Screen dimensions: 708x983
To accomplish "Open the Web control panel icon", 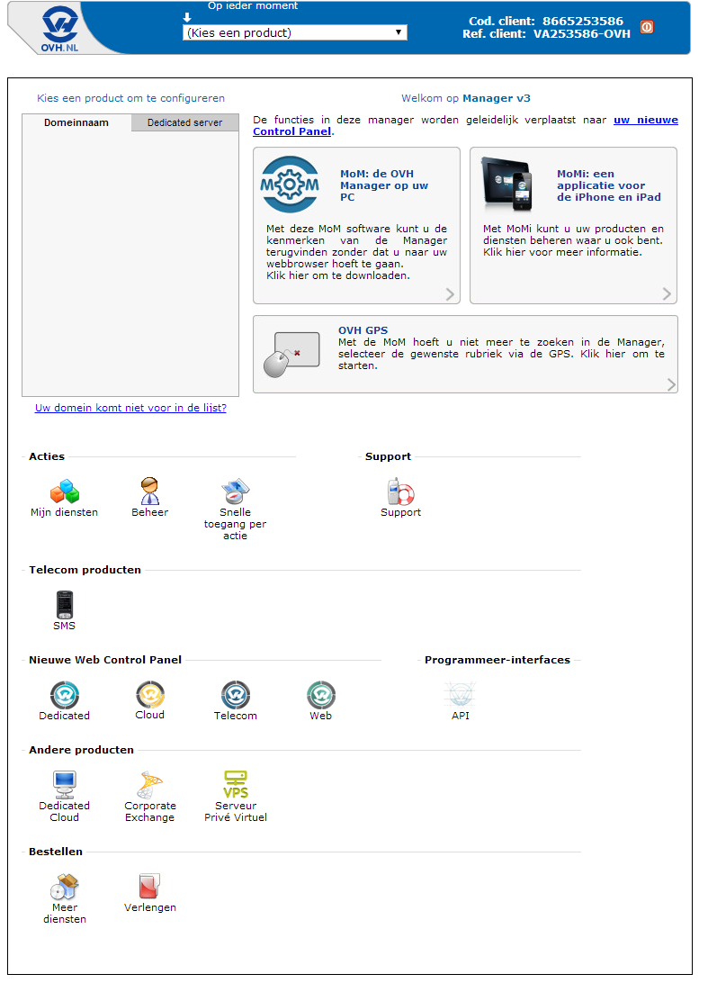I will pyautogui.click(x=320, y=695).
